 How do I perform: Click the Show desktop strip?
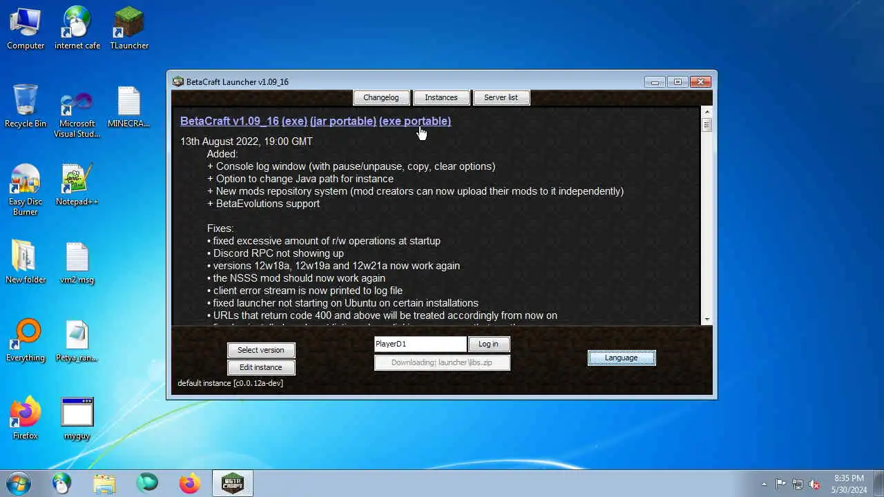point(878,483)
